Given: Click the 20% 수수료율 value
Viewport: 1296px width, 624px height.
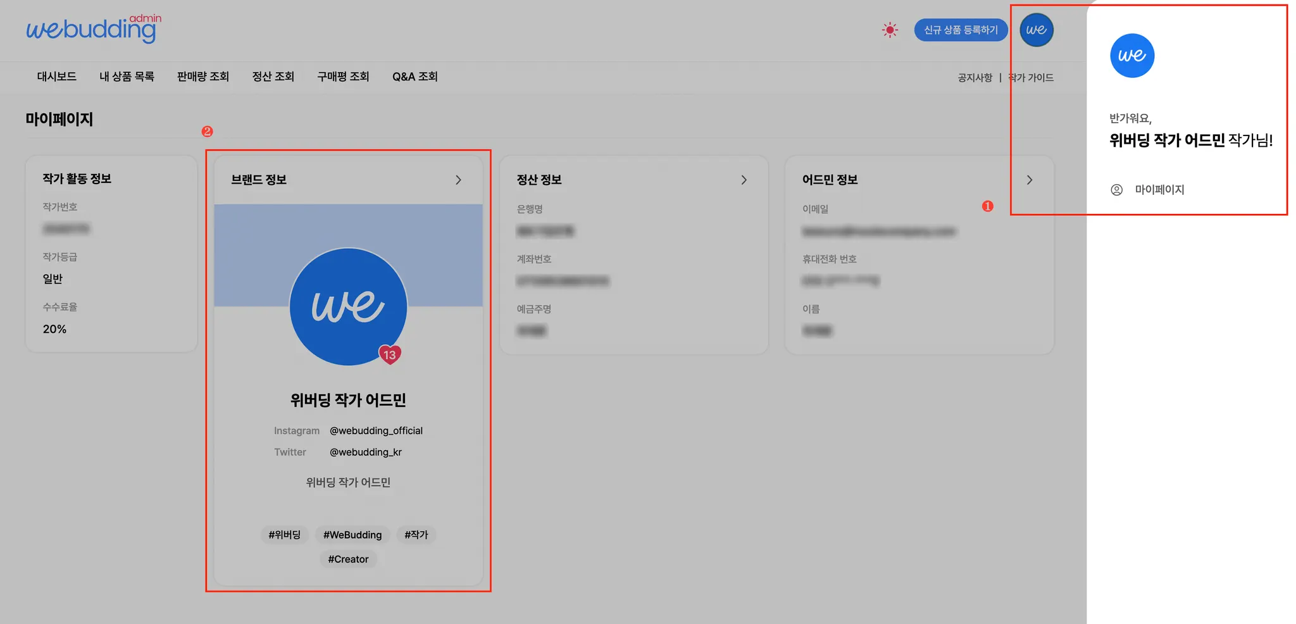Looking at the screenshot, I should tap(54, 329).
